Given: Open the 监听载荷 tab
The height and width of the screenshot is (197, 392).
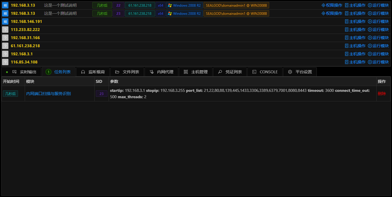Looking at the screenshot, I should pyautogui.click(x=93, y=72).
